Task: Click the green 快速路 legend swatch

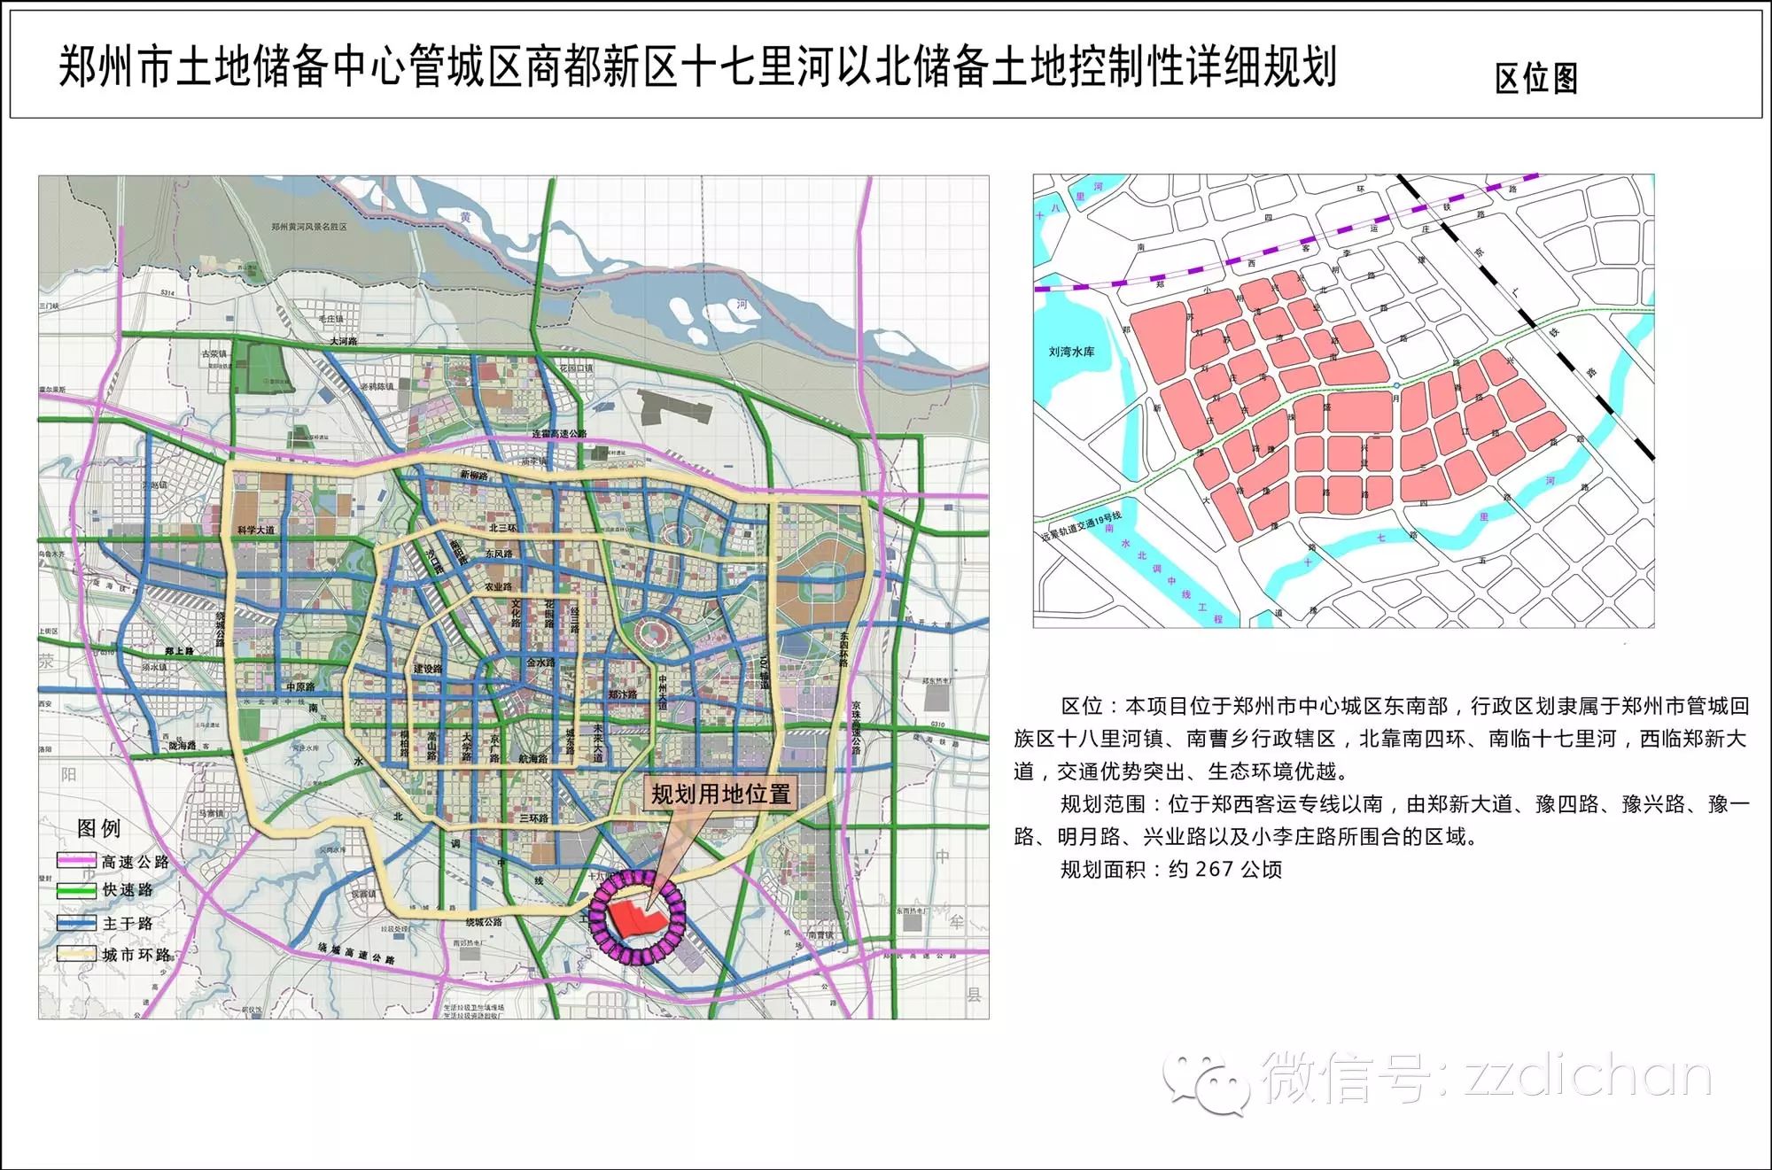Action: 76,890
